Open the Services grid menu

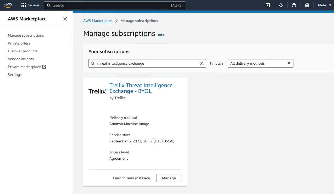30,5
